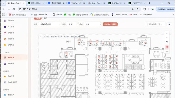175x98 pixels.
Task: Reload the current page
Action: pyautogui.click(x=14, y=9)
